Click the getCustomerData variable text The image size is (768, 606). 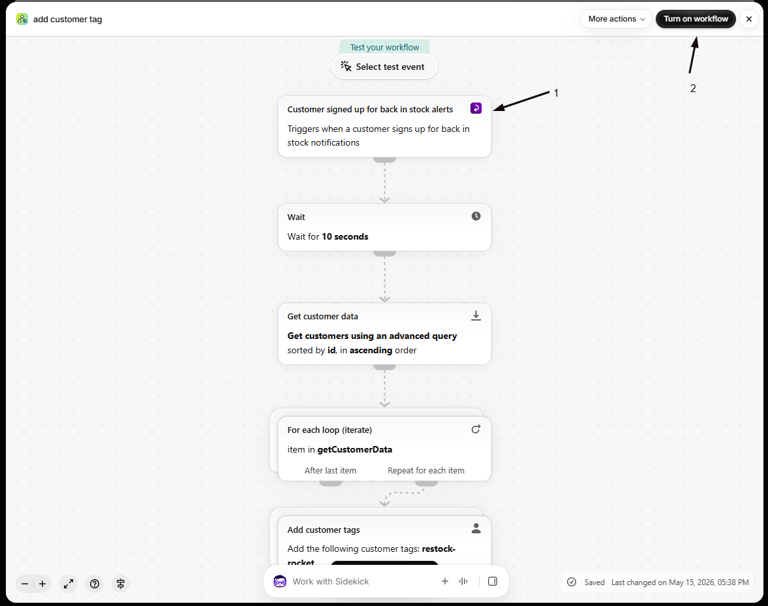pyautogui.click(x=354, y=449)
